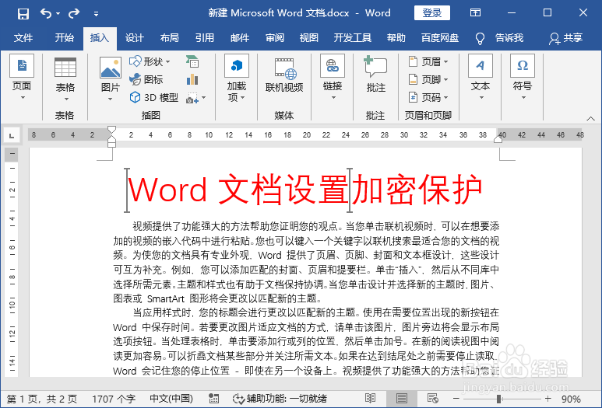602x408 pixels.
Task: Click the Save icon in title bar
Action: coord(23,14)
